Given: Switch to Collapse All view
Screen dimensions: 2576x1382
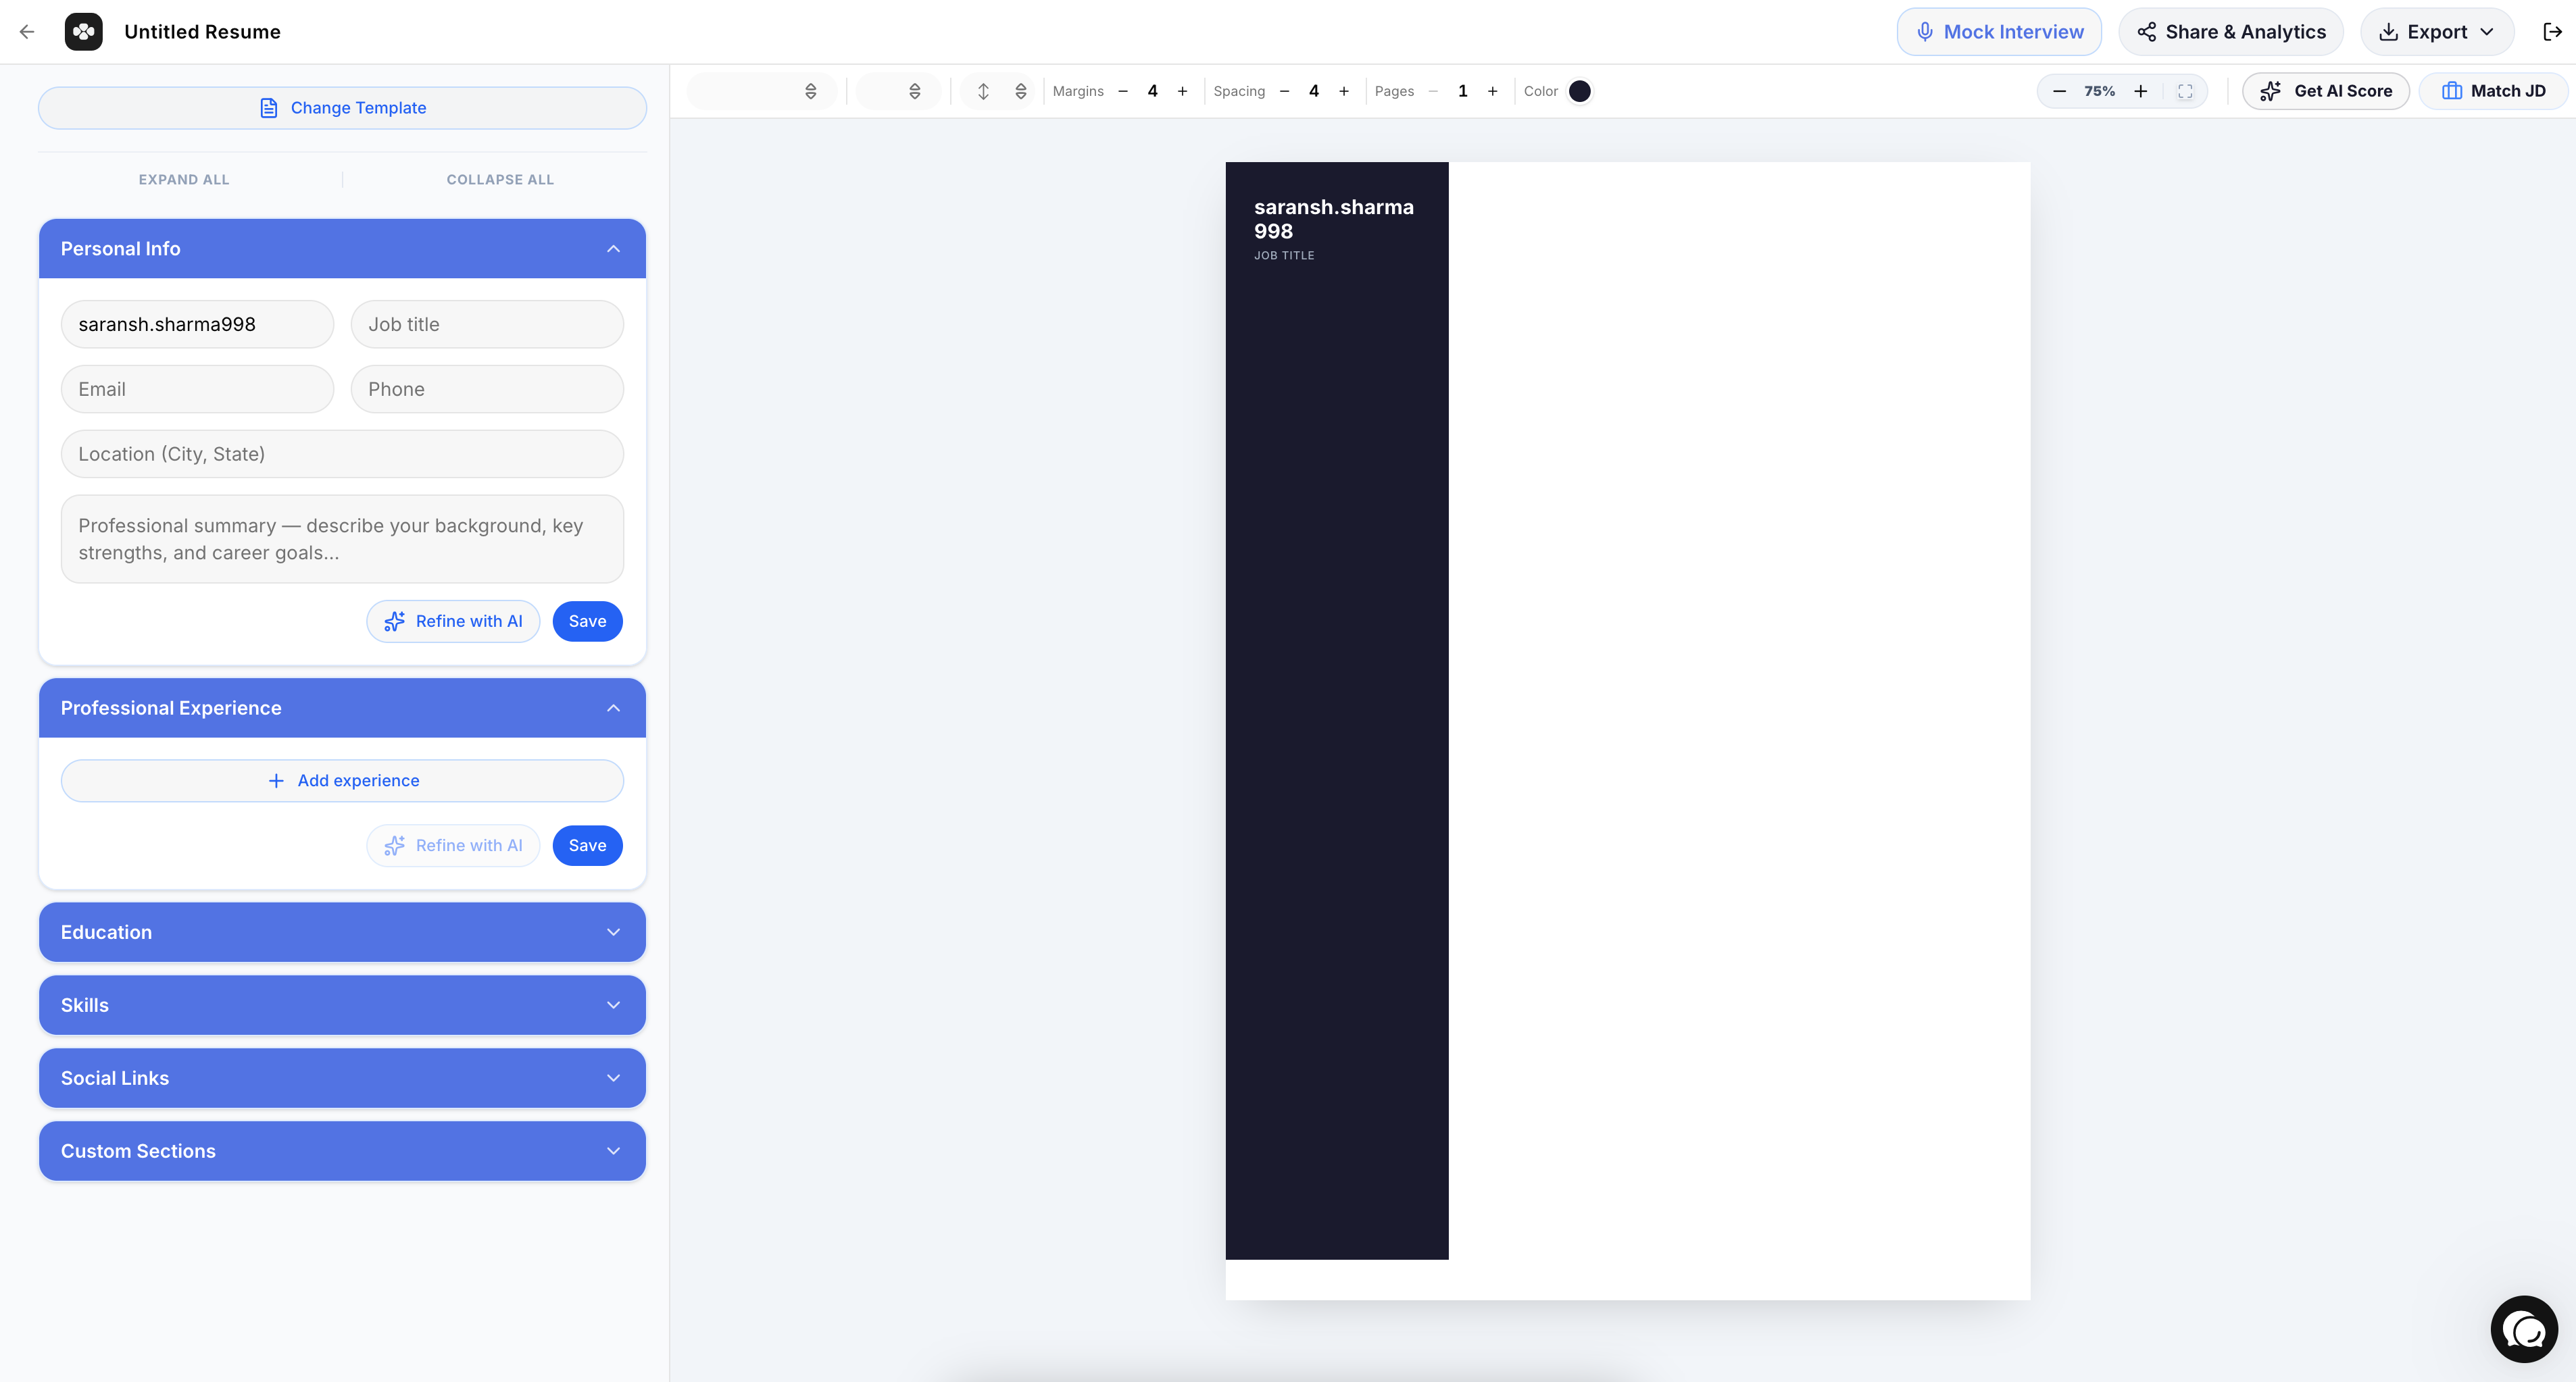Looking at the screenshot, I should pyautogui.click(x=500, y=179).
